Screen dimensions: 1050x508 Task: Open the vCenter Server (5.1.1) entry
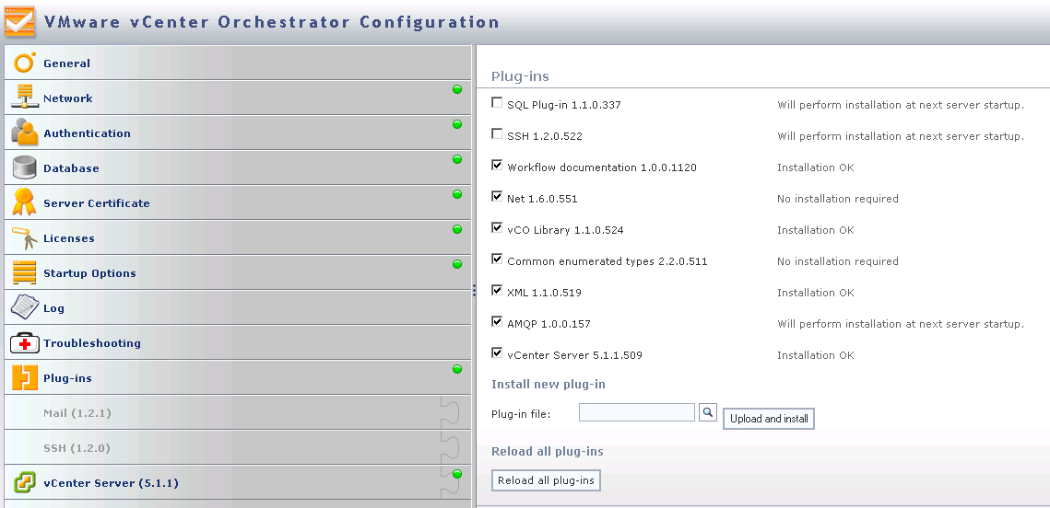(x=111, y=483)
